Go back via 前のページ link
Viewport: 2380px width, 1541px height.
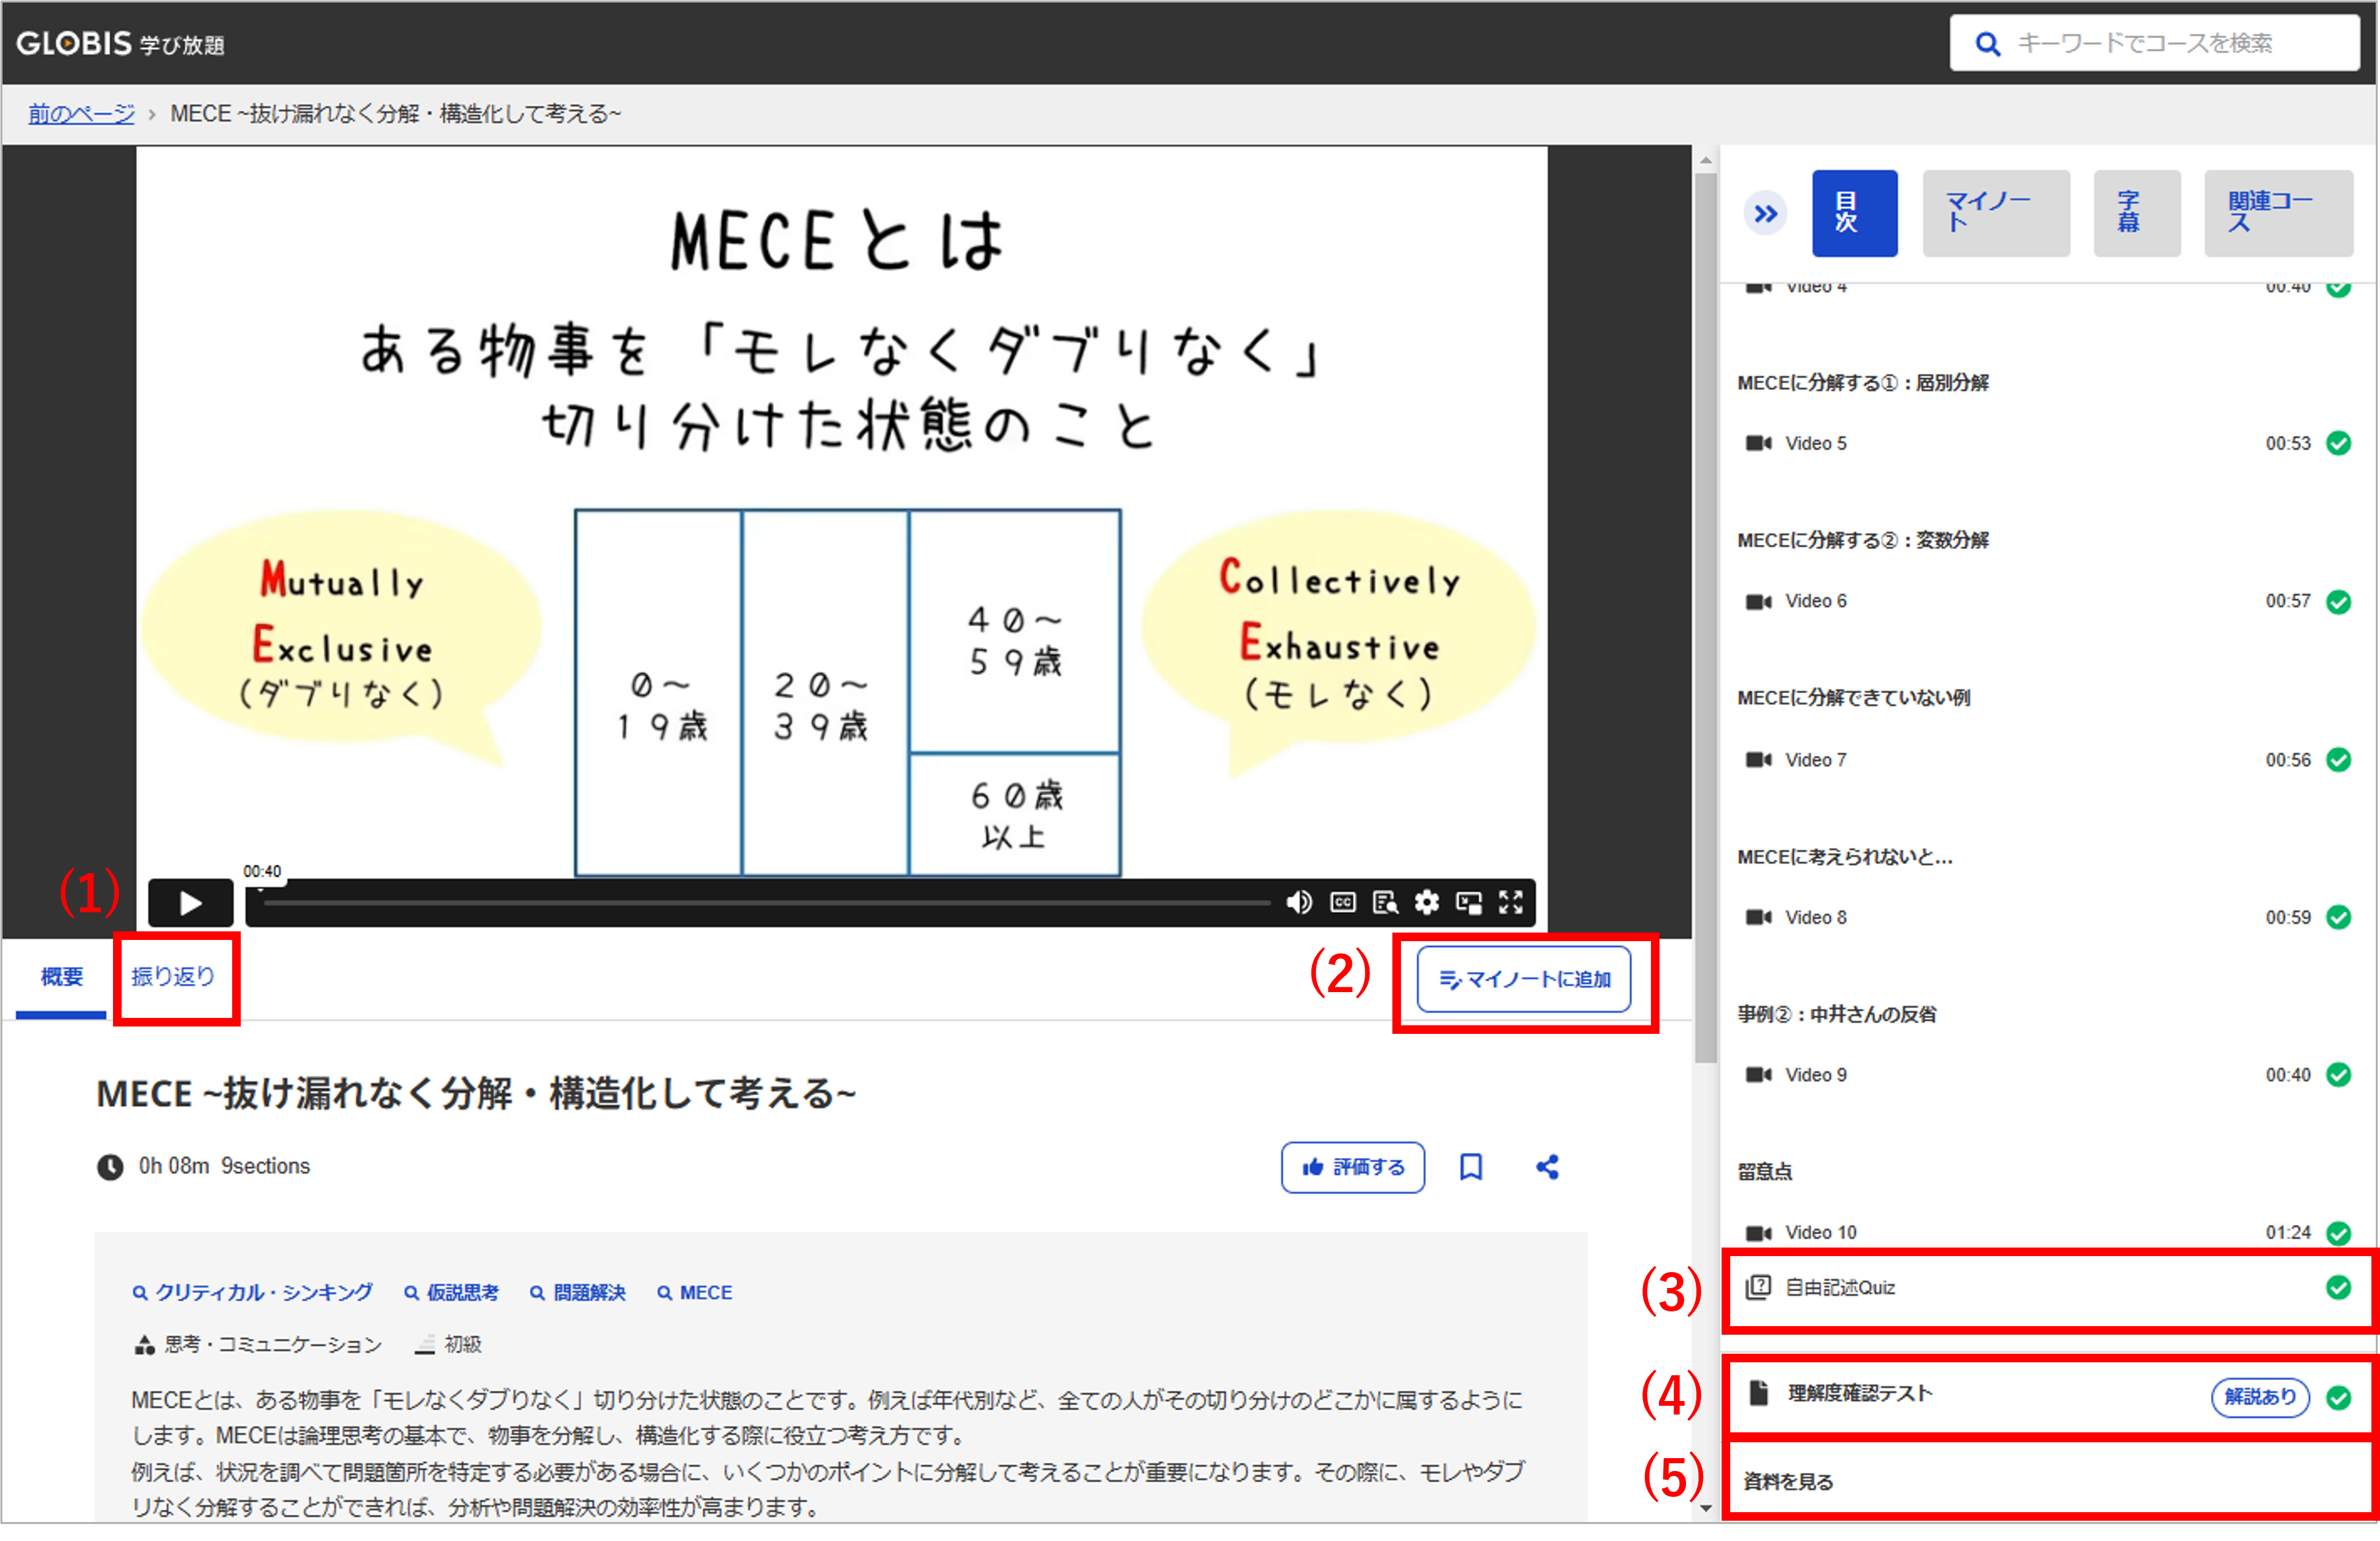coord(81,113)
